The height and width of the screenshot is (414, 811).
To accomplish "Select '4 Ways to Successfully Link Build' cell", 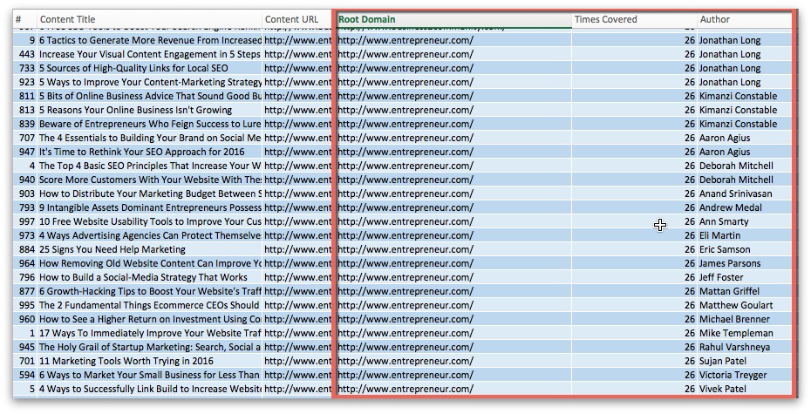I will pyautogui.click(x=149, y=390).
